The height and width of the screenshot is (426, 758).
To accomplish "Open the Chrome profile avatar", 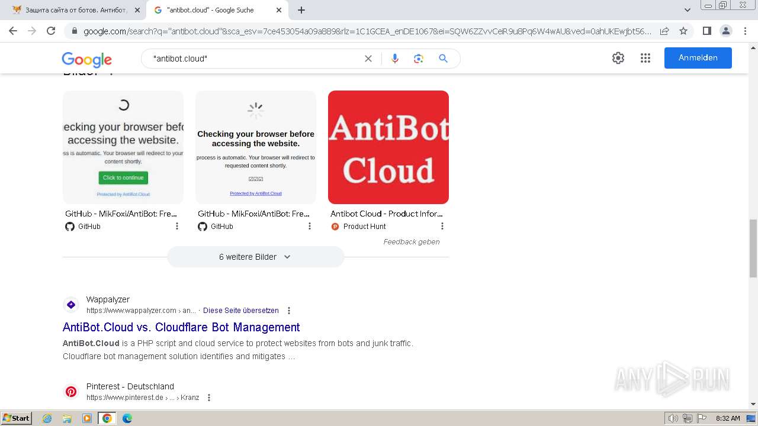I will click(x=725, y=31).
